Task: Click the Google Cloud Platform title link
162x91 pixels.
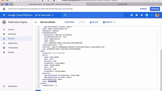Action: coord(20,15)
